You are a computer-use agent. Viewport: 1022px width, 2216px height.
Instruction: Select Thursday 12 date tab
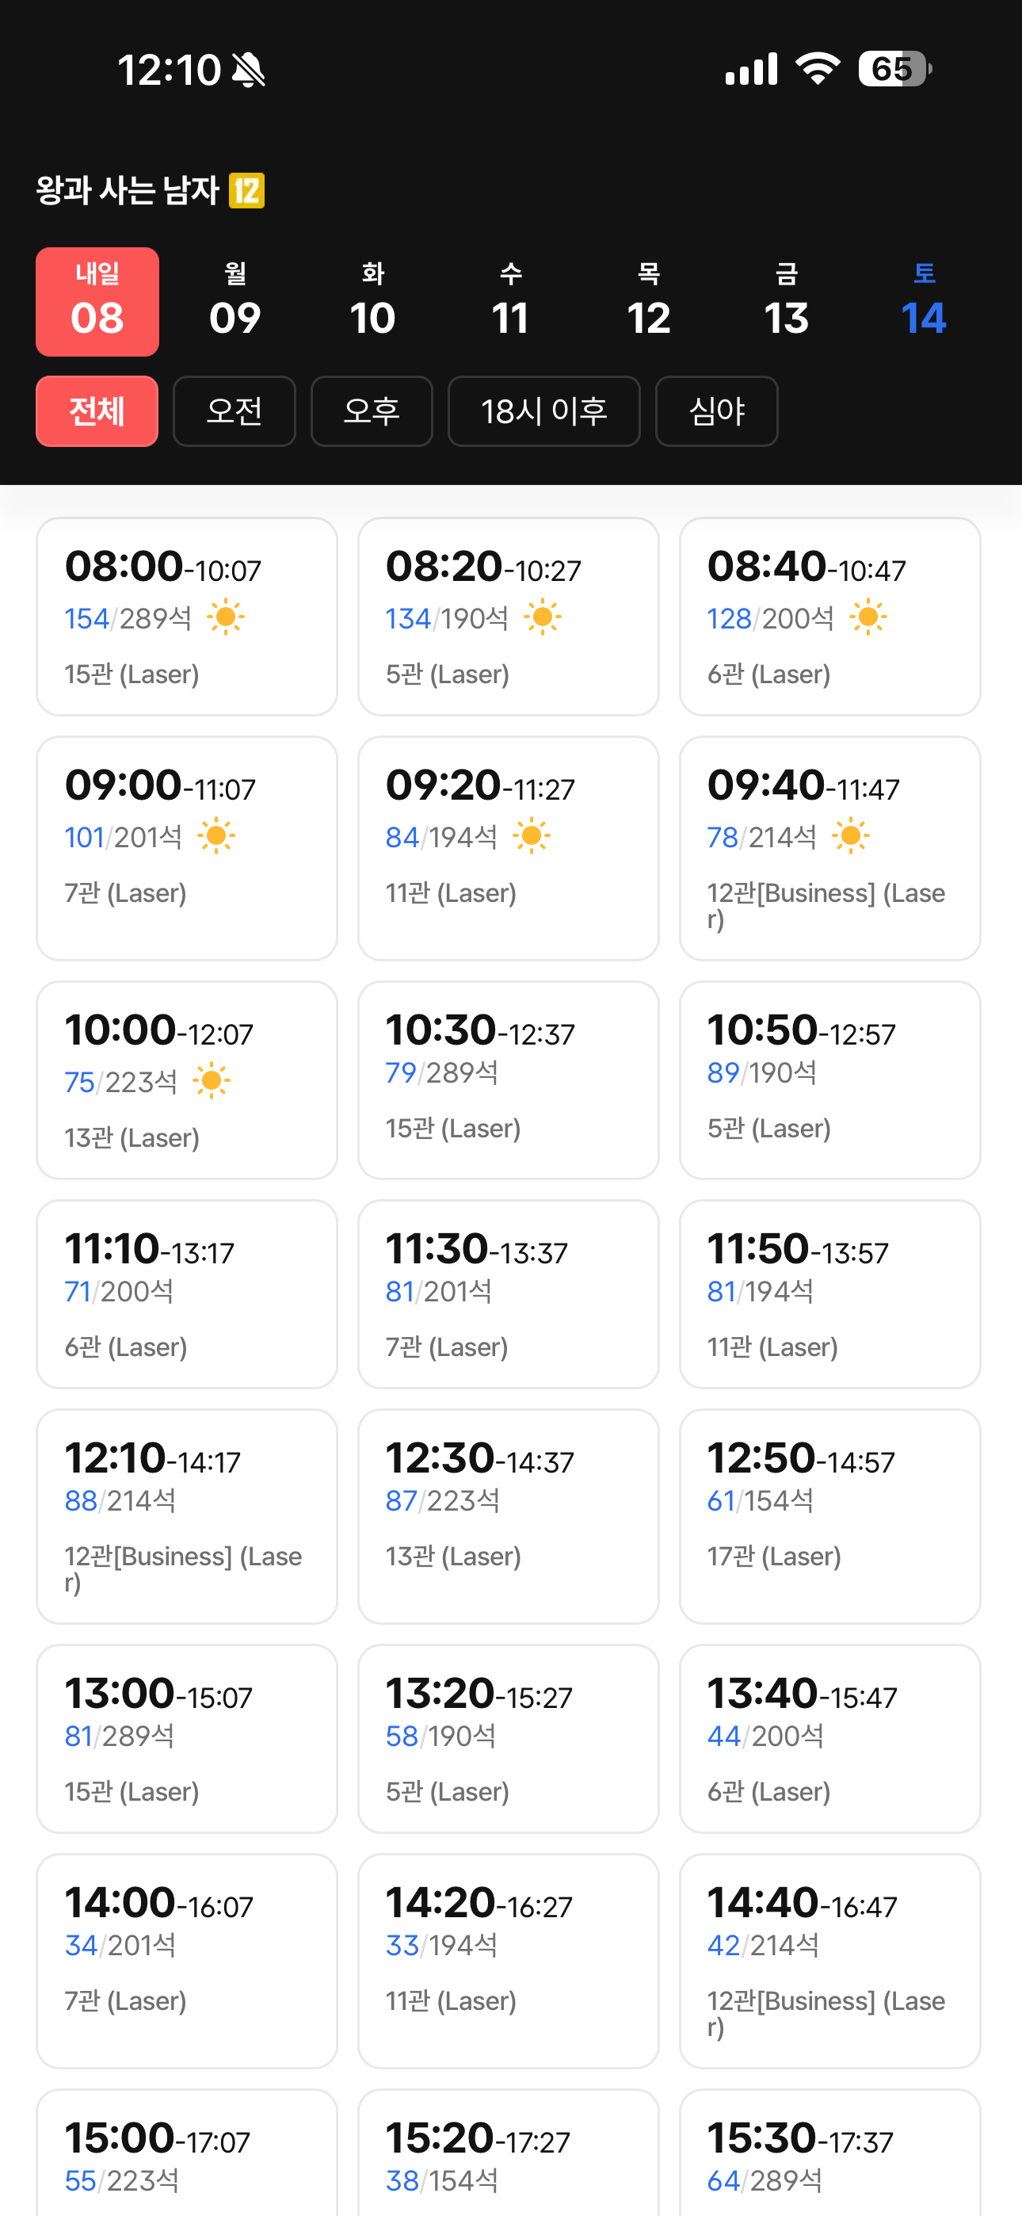(648, 302)
